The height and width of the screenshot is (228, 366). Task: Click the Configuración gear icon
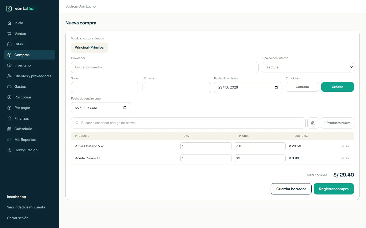tap(9, 150)
